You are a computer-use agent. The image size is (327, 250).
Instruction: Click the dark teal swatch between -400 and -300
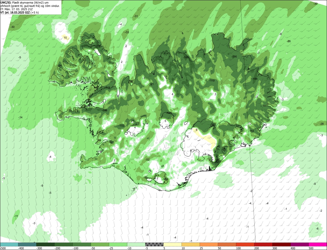pos(27,245)
